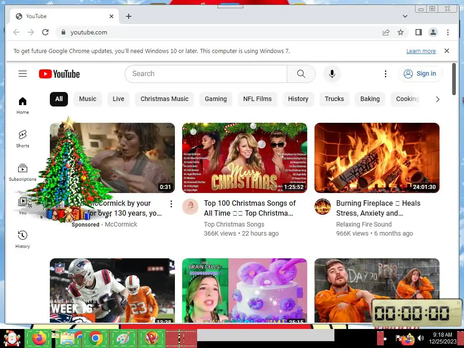
Task: Open Firefox from the taskbar
Action: click(39, 338)
